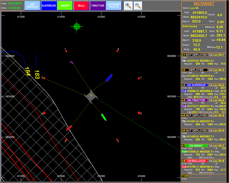Open the NAV DISPLAY view
The image size is (229, 183).
[33, 6]
